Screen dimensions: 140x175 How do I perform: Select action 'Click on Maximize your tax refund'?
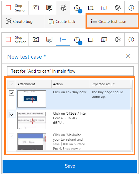click(x=69, y=142)
